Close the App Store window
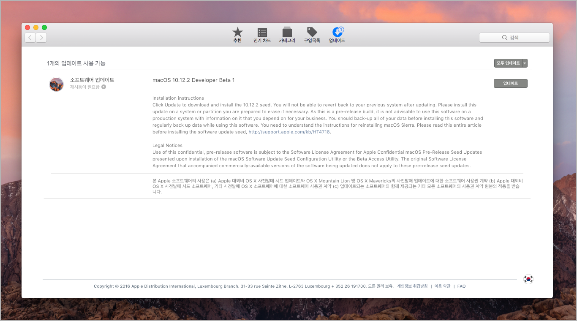The image size is (577, 321). [x=27, y=27]
